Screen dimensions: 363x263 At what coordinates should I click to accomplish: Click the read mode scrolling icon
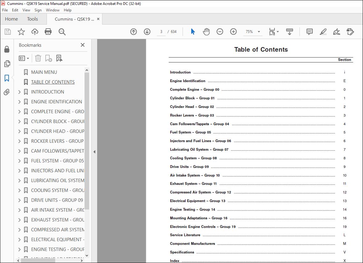289,32
